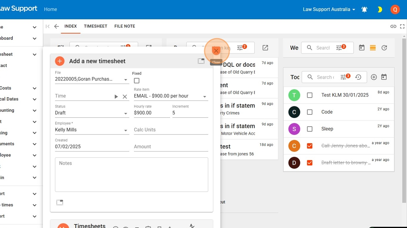Uncheck Draft letter to browny task
Viewport: 407px width, 228px height.
310,163
